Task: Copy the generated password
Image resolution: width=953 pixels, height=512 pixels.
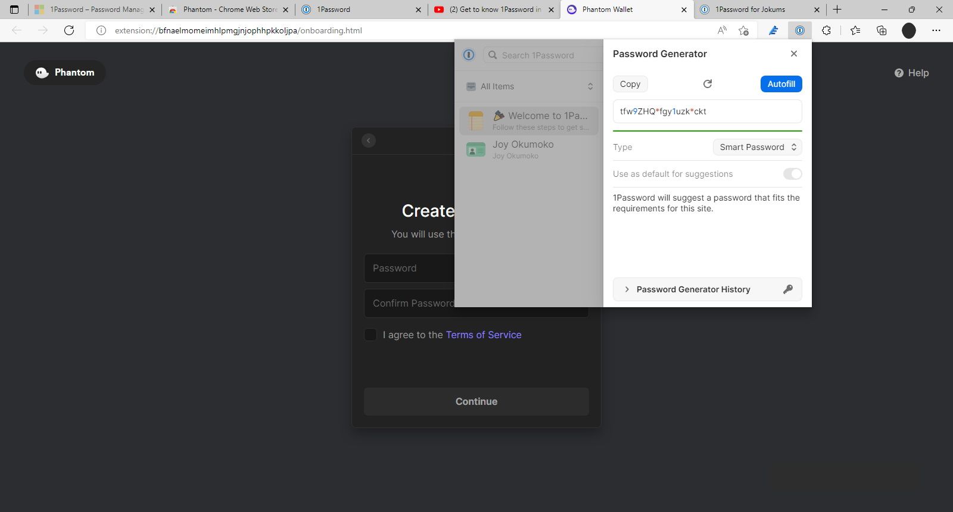Action: [x=630, y=84]
